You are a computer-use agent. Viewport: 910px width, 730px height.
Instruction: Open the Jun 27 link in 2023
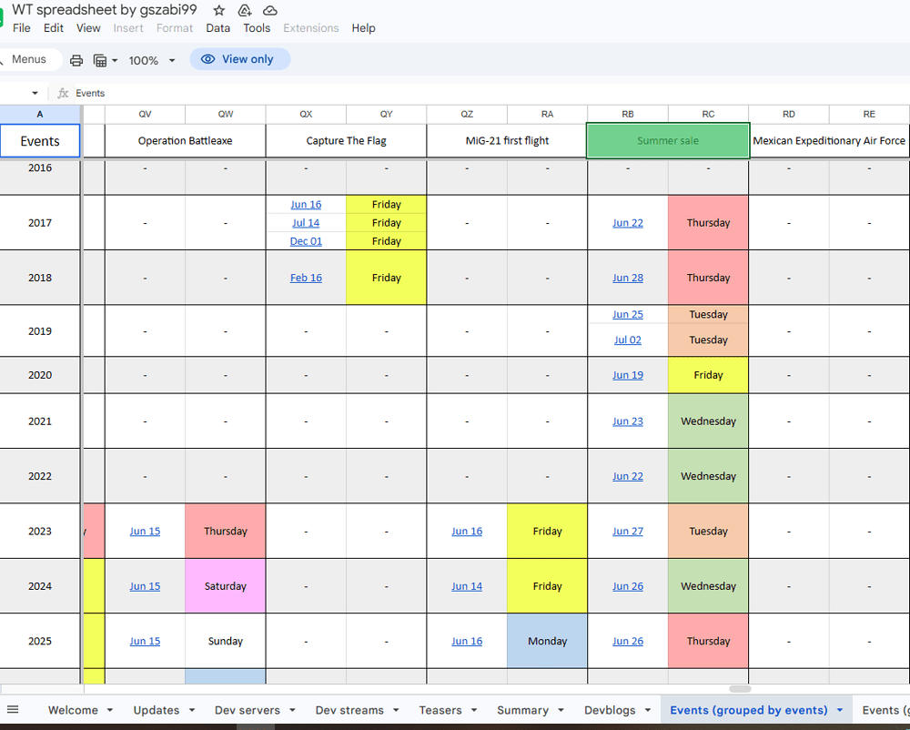(x=628, y=531)
